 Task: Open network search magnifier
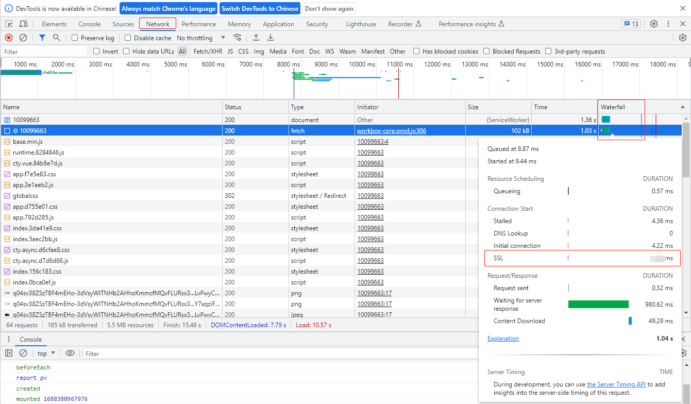click(56, 38)
